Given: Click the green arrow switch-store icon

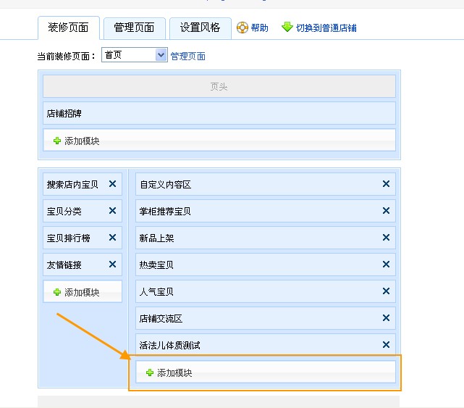Looking at the screenshot, I should (x=287, y=28).
